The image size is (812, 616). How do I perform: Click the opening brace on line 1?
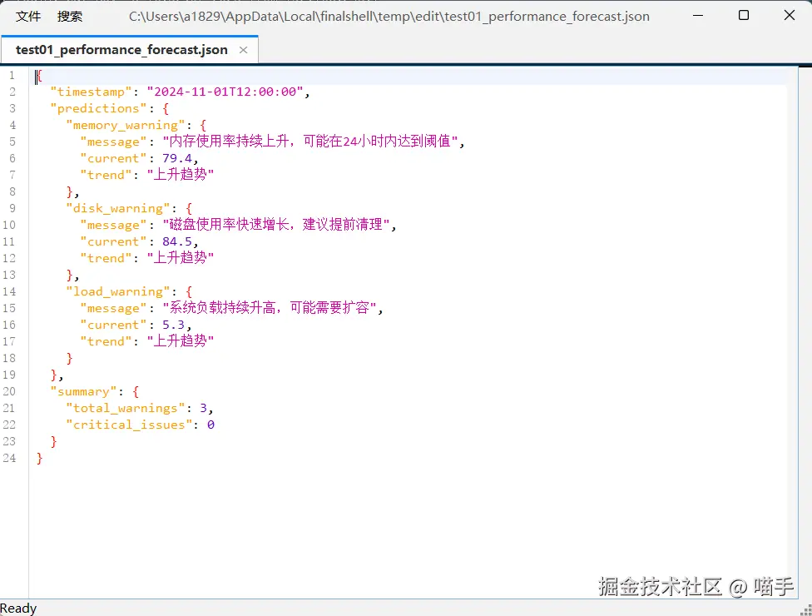39,76
